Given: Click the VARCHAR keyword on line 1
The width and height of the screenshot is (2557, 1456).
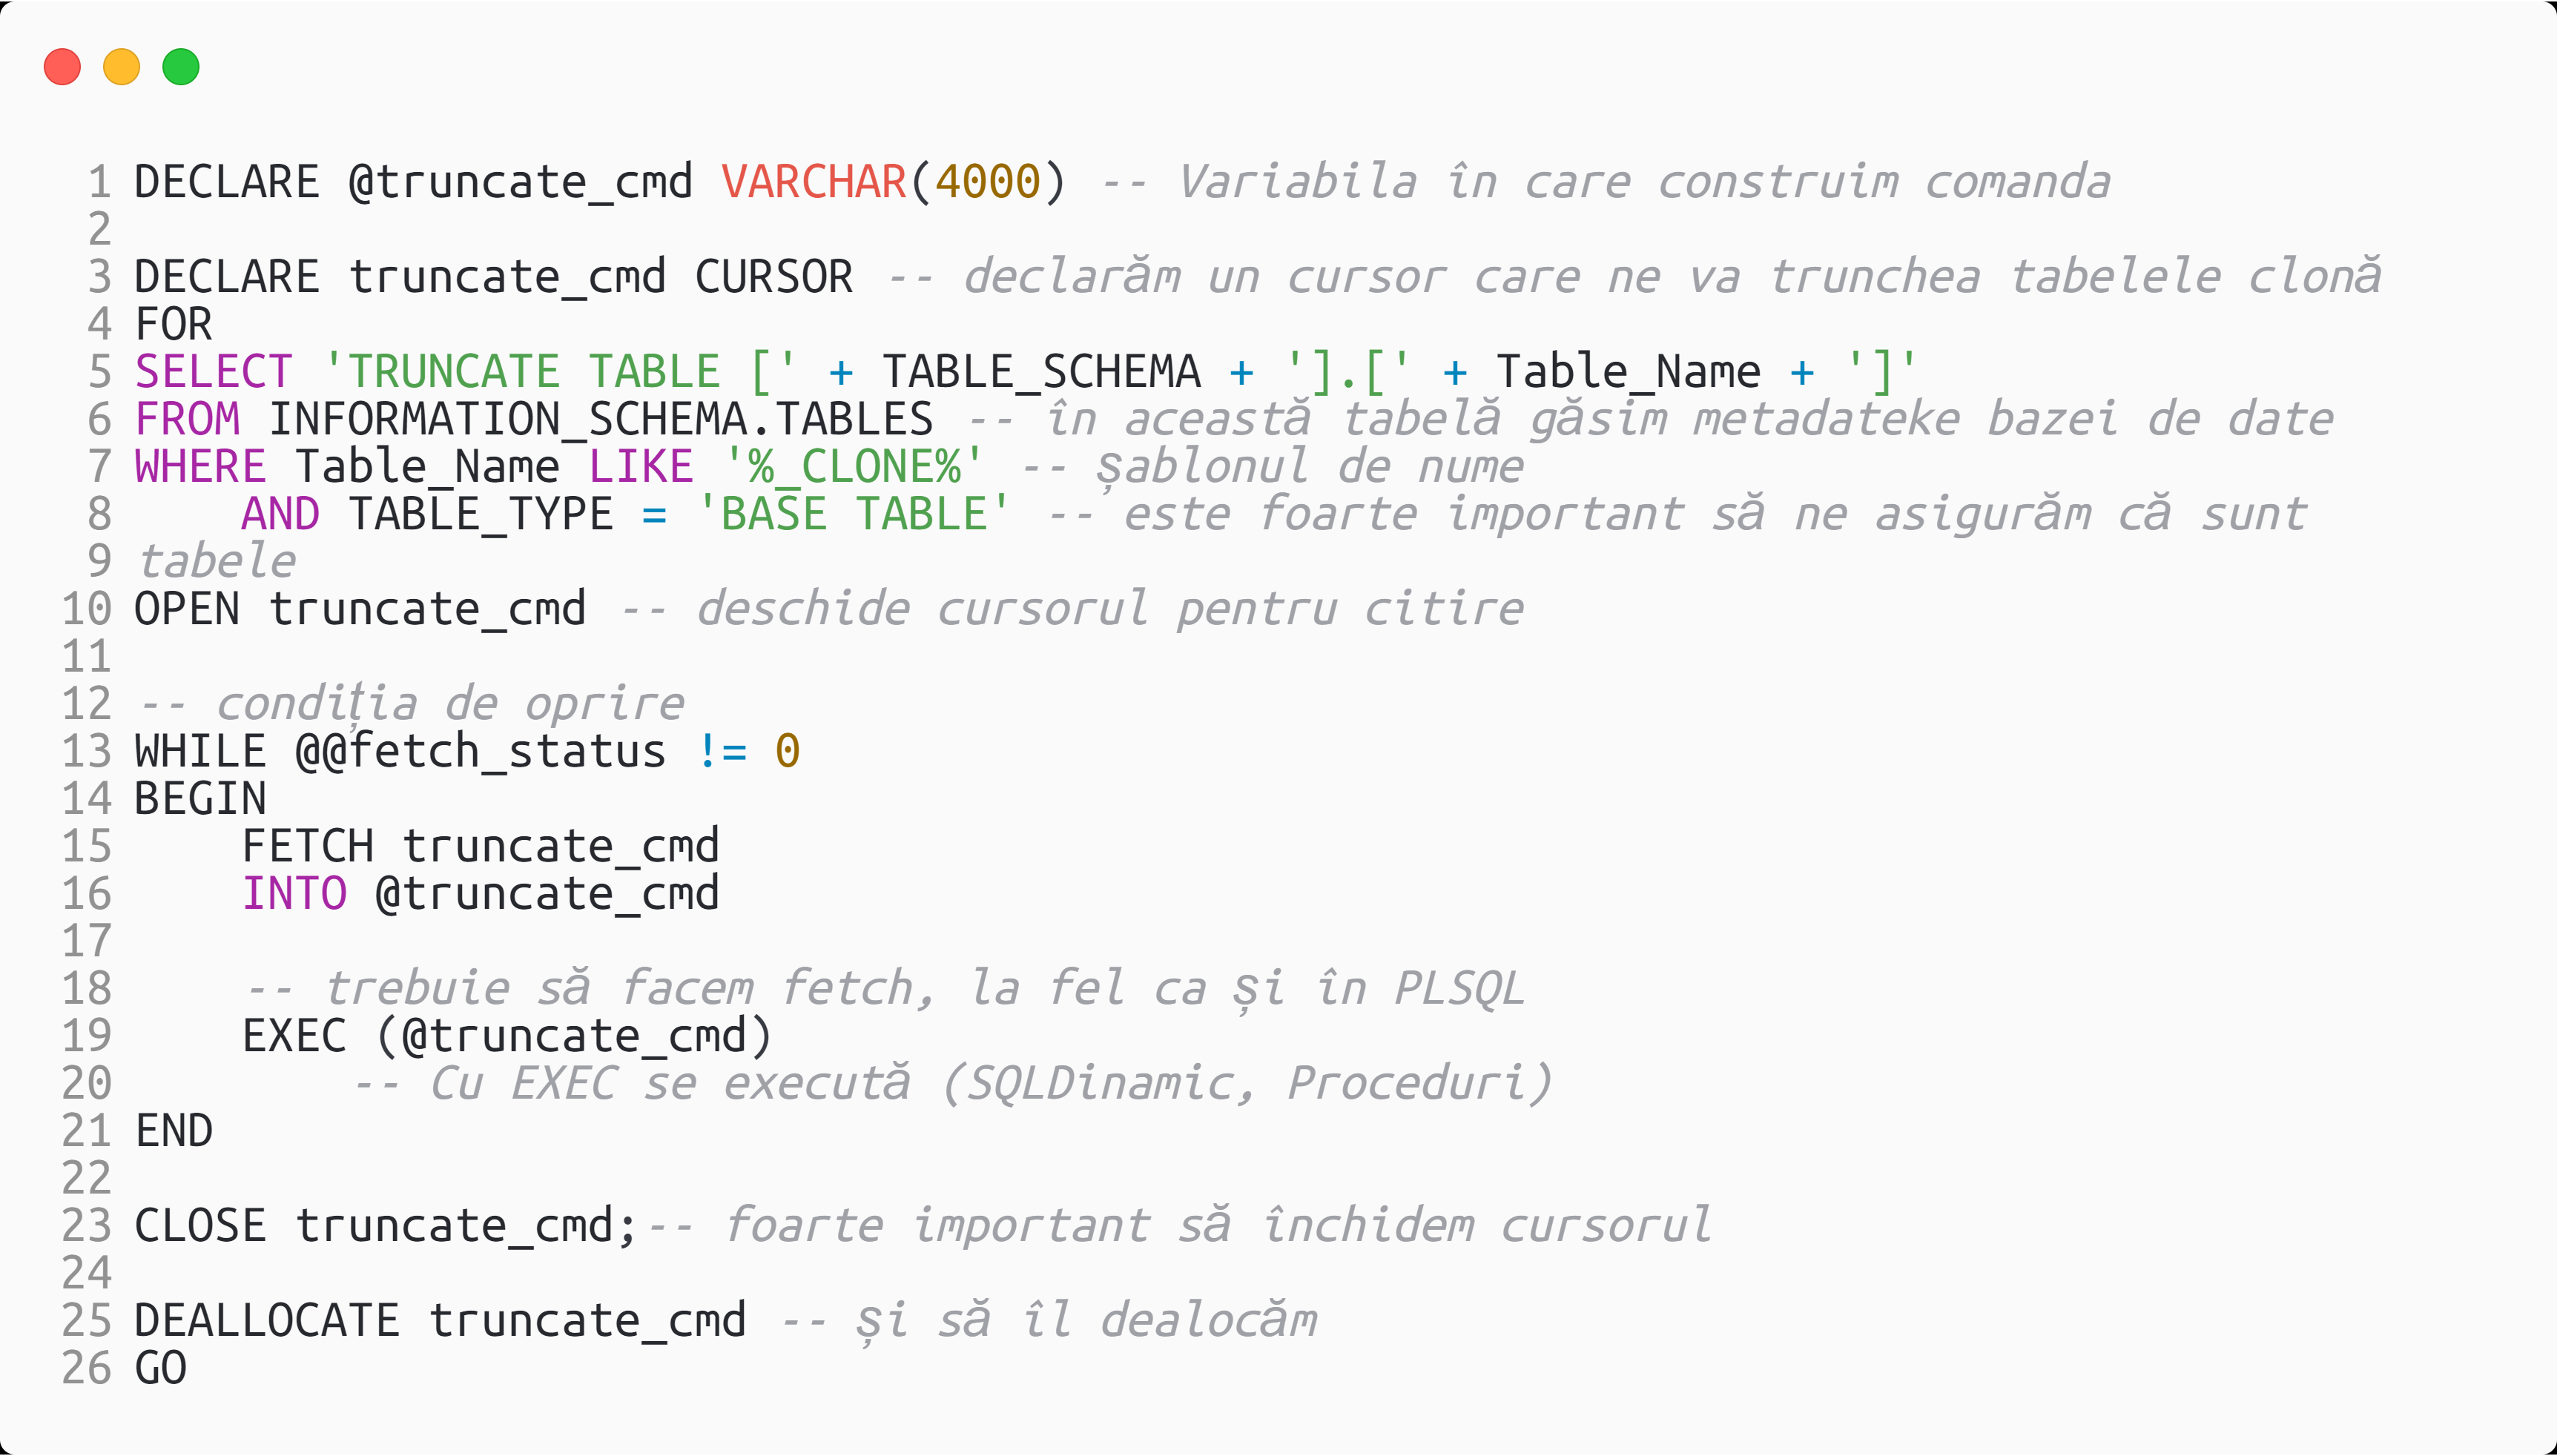Looking at the screenshot, I should pyautogui.click(x=814, y=182).
